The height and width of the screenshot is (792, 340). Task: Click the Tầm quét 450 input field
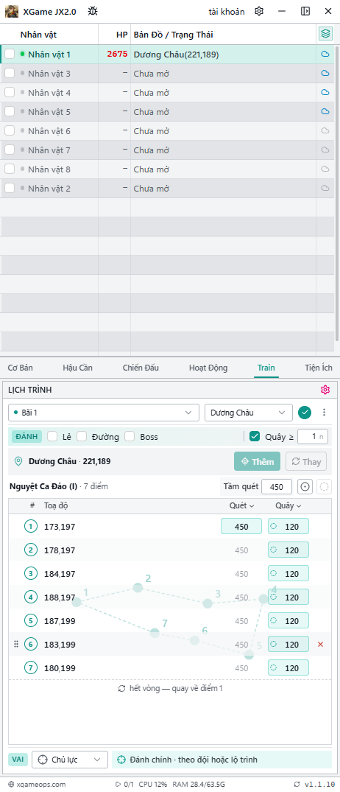tap(277, 487)
